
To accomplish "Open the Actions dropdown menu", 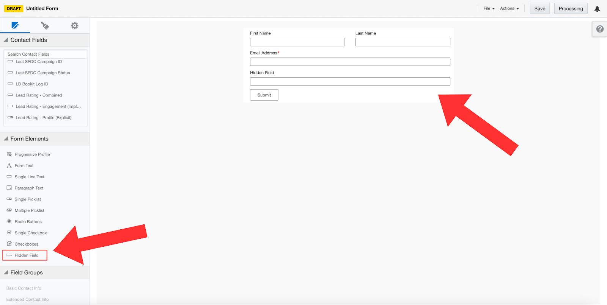I will 509,8.
